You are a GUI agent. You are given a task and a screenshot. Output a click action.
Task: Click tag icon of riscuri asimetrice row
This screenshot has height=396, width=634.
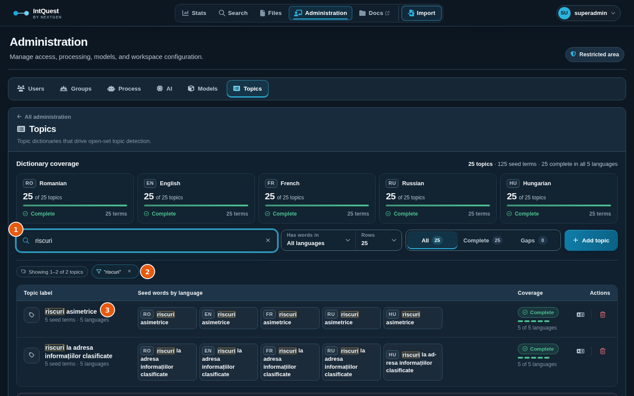pos(32,315)
